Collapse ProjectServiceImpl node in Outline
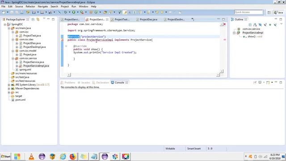 click(234, 33)
